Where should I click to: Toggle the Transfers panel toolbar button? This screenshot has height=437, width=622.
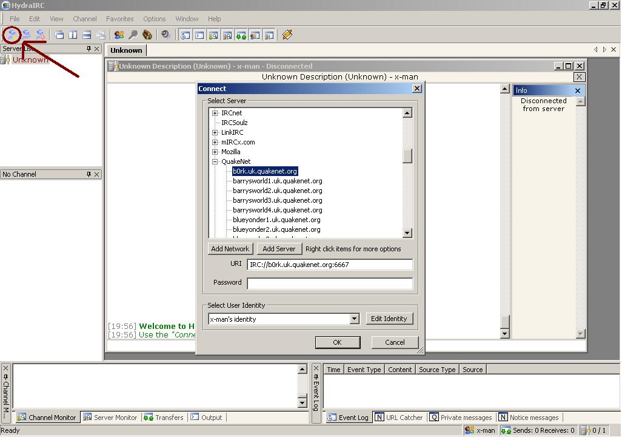(241, 35)
